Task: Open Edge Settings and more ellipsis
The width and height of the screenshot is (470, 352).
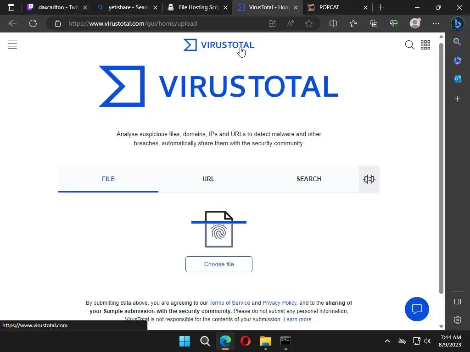Action: (436, 23)
